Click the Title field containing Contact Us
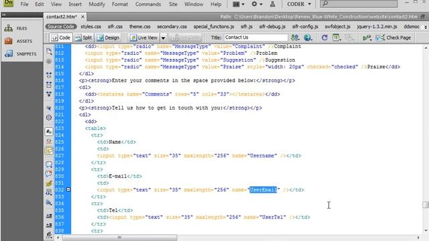 click(256, 37)
